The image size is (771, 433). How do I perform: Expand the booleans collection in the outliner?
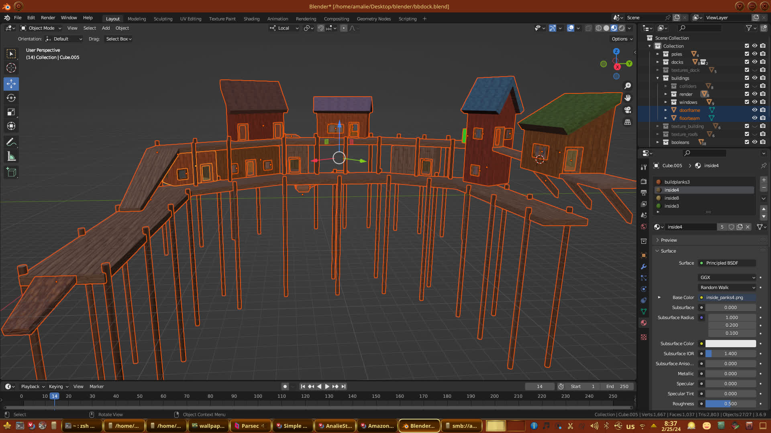point(658,142)
